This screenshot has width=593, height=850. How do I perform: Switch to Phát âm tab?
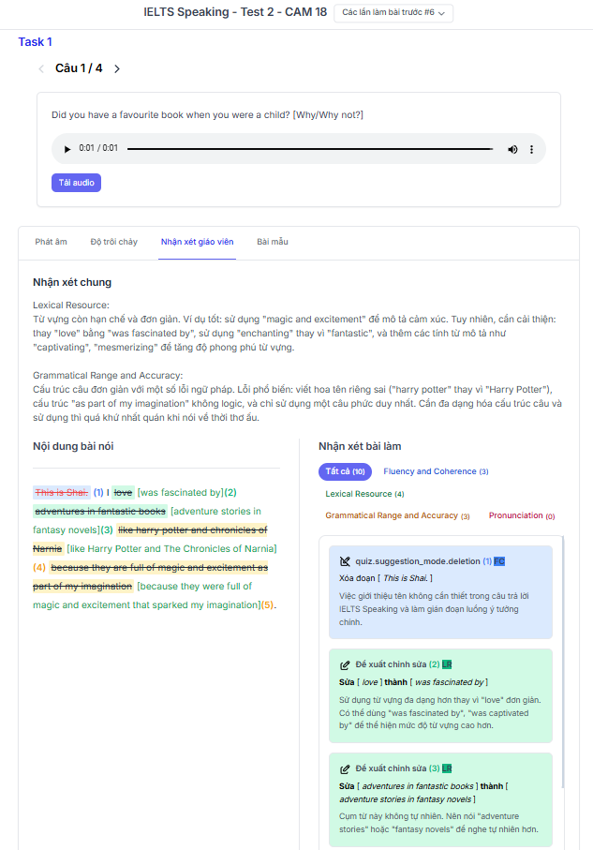(51, 242)
